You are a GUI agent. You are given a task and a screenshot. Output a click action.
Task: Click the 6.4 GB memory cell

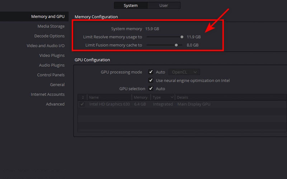[x=140, y=104]
